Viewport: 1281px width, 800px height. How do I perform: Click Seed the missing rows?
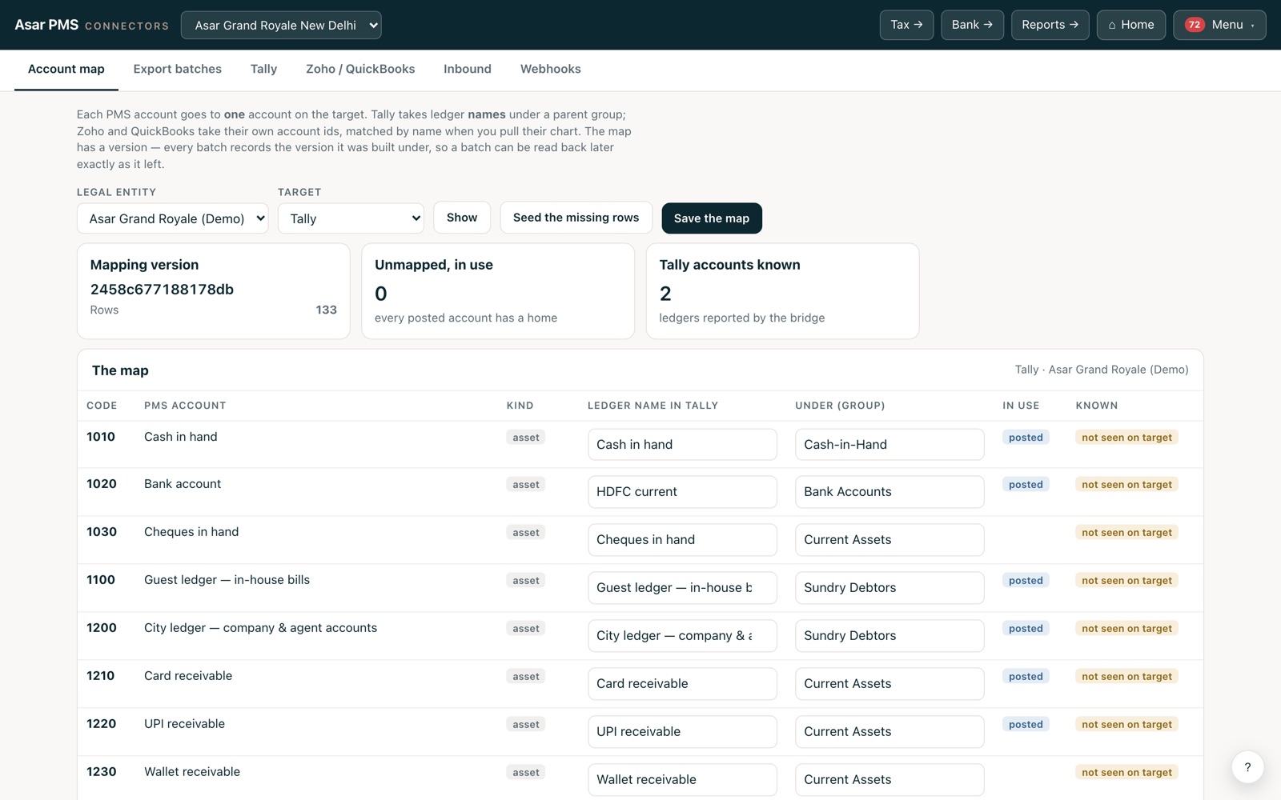pos(576,218)
